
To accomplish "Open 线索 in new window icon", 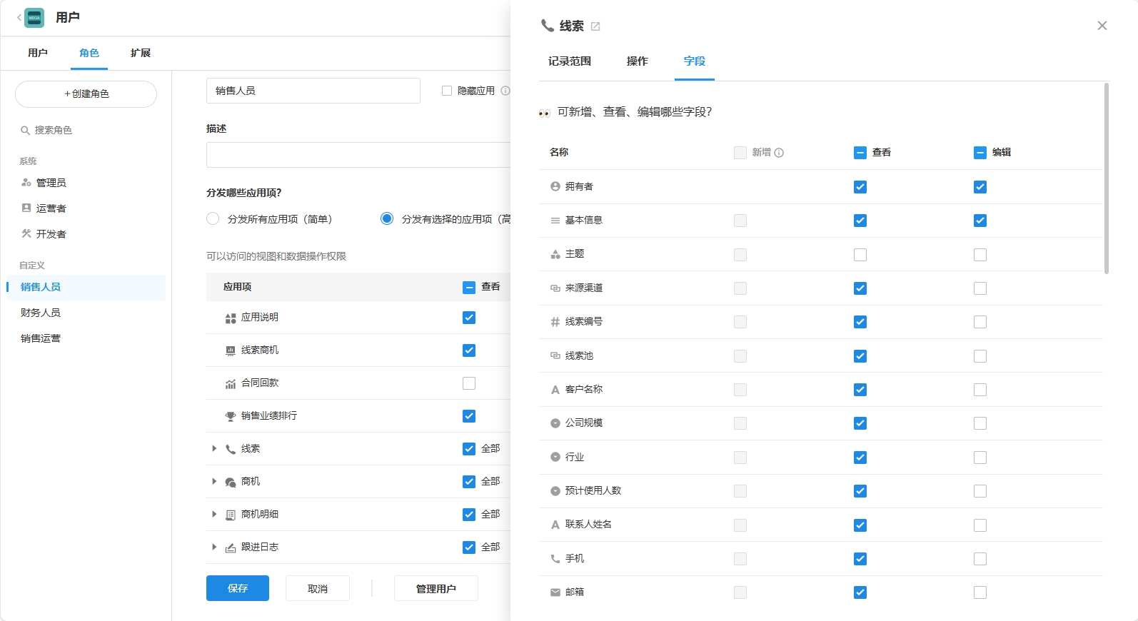I will tap(595, 26).
